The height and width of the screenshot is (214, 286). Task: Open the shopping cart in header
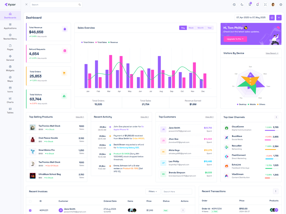tap(250, 5)
